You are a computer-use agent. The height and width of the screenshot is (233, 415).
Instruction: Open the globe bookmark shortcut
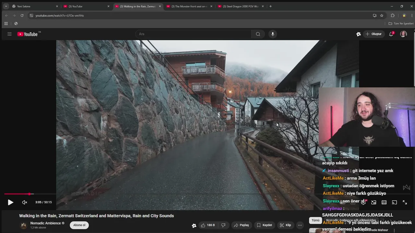tap(16, 23)
